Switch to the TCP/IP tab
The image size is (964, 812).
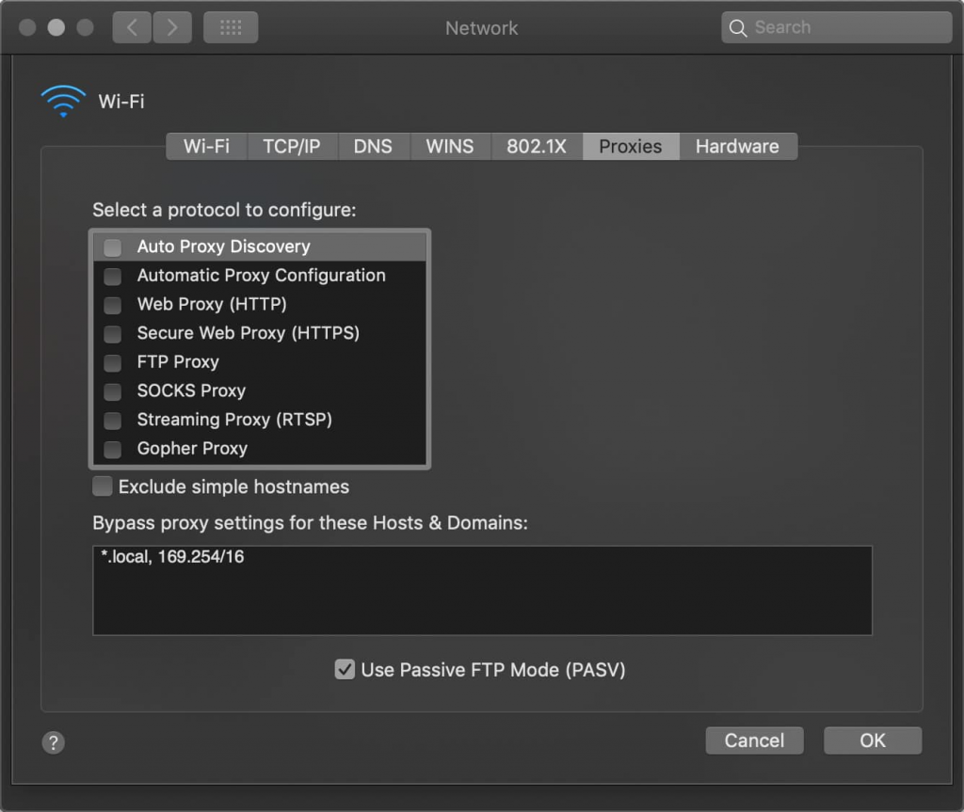[291, 146]
